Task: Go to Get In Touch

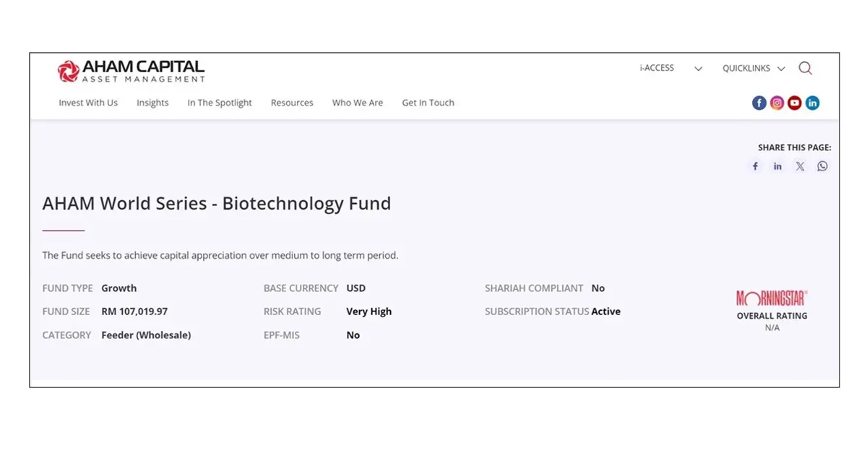Action: tap(428, 103)
